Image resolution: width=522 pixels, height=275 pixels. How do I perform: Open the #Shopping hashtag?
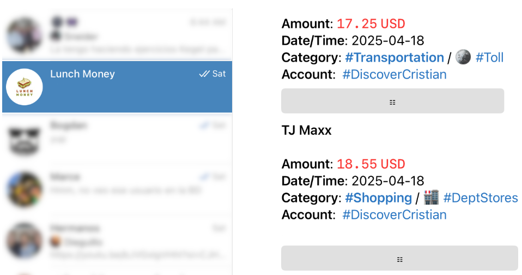tap(378, 198)
